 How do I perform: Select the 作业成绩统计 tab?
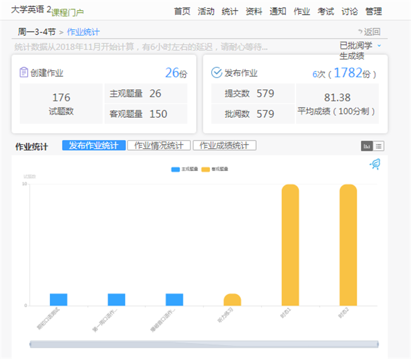(224, 146)
